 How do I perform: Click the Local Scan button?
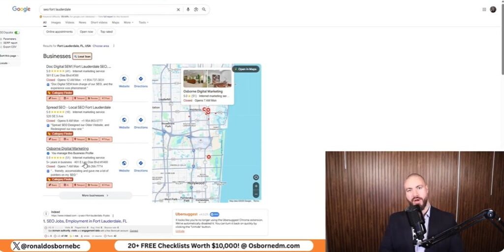(x=82, y=56)
